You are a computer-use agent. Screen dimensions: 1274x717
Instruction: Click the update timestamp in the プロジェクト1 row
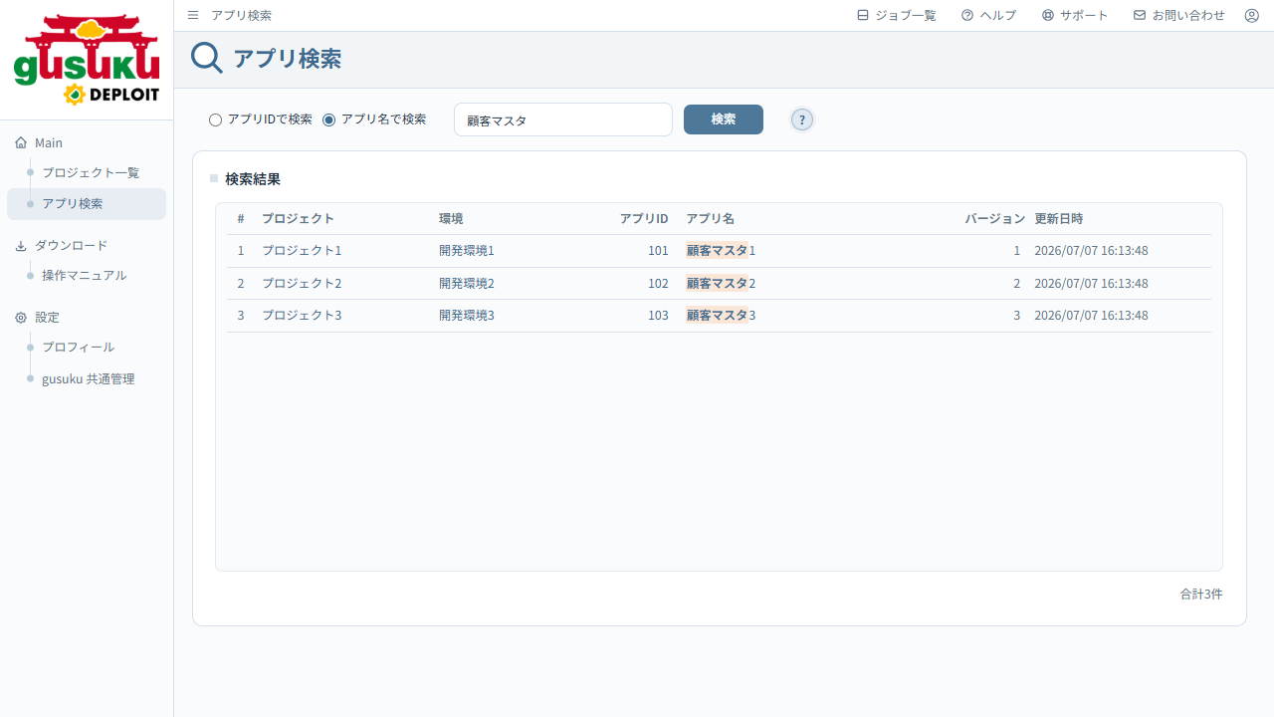1091,251
